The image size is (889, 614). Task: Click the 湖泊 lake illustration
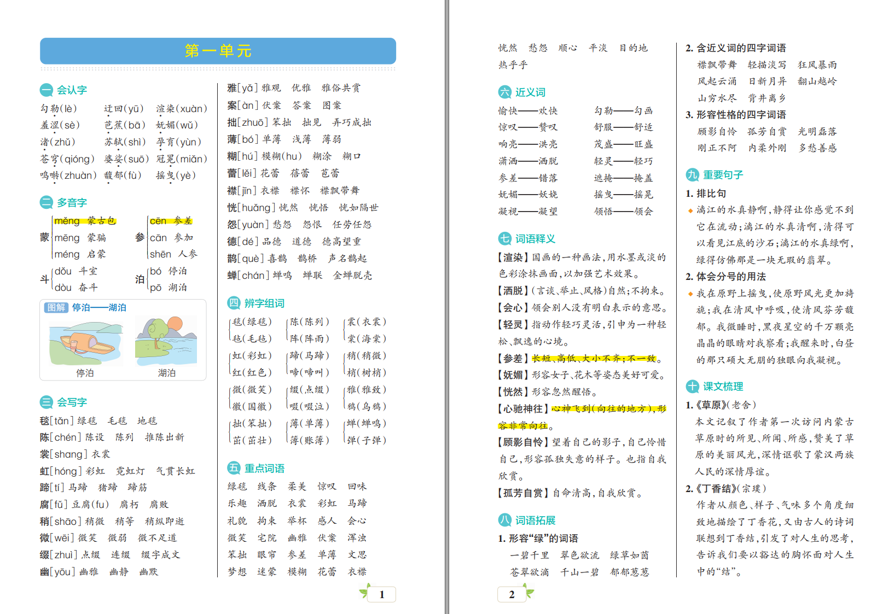pyautogui.click(x=166, y=342)
